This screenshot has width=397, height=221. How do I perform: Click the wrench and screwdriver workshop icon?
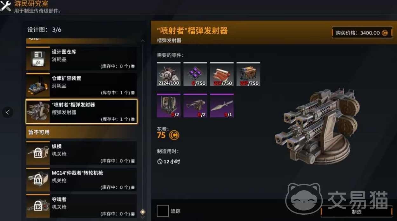(6, 6)
